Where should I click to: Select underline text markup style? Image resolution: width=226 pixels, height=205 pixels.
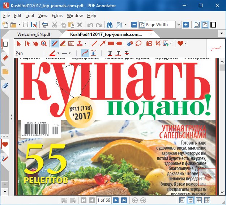(x=110, y=53)
